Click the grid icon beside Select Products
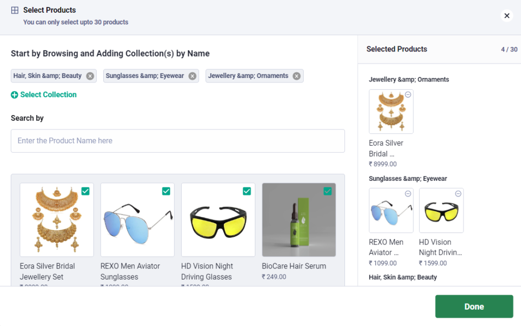 tap(15, 10)
